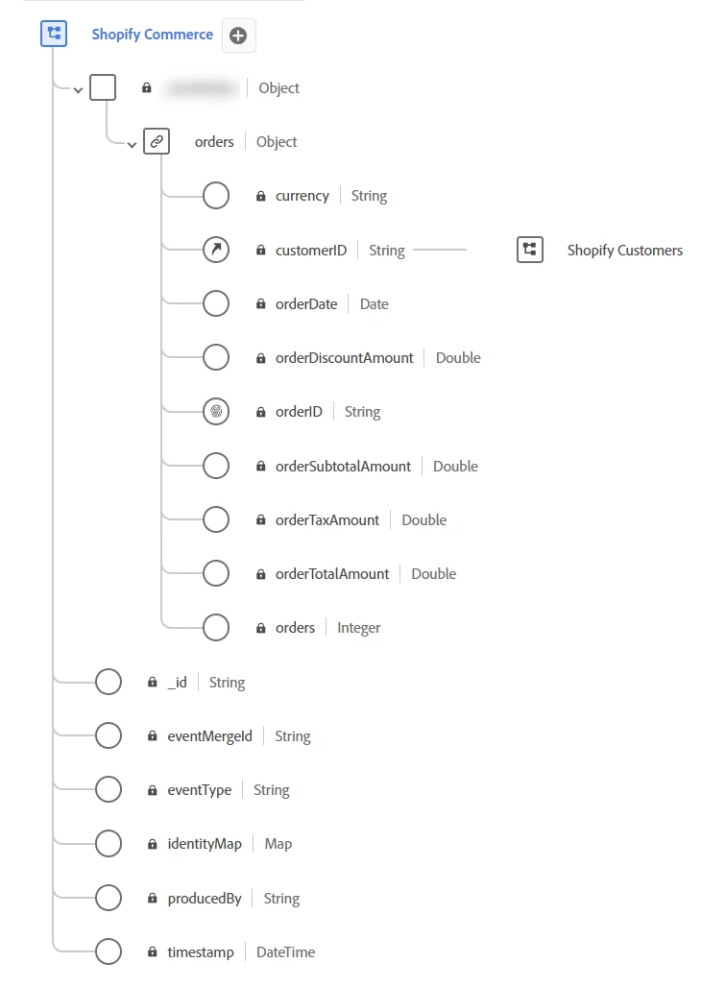This screenshot has width=726, height=987.
Task: Click the customerID relationship arrow icon
Action: (x=216, y=250)
